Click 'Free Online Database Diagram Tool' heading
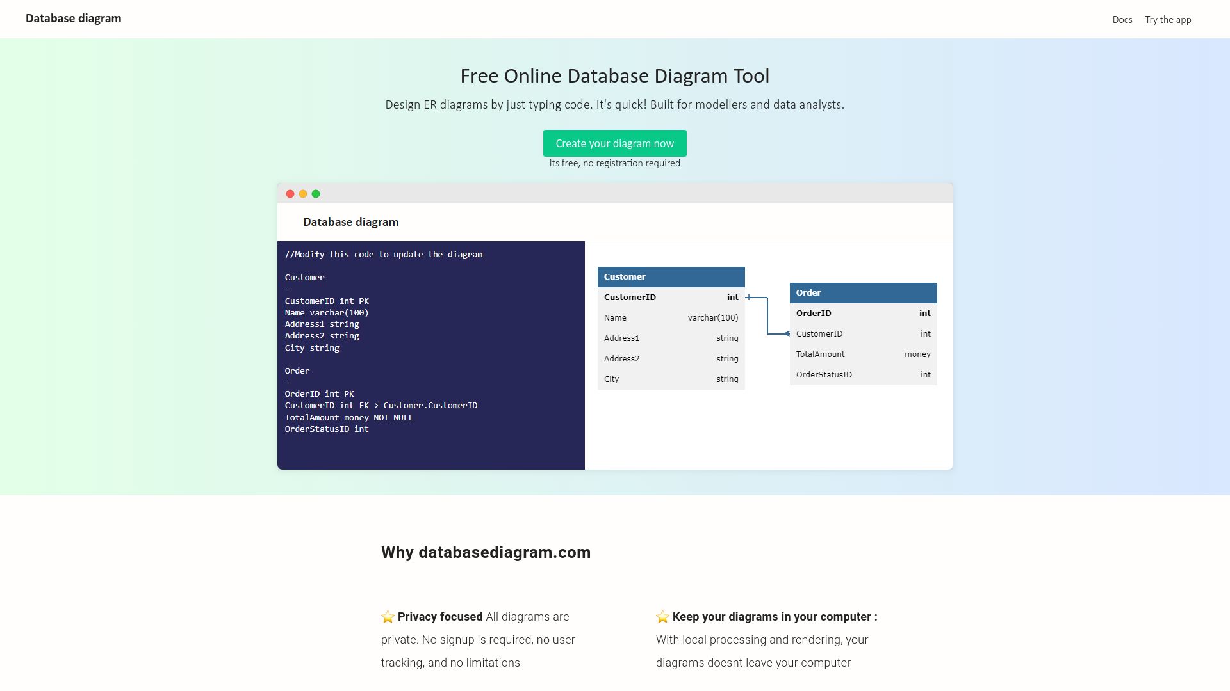The height and width of the screenshot is (691, 1230). pyautogui.click(x=615, y=76)
